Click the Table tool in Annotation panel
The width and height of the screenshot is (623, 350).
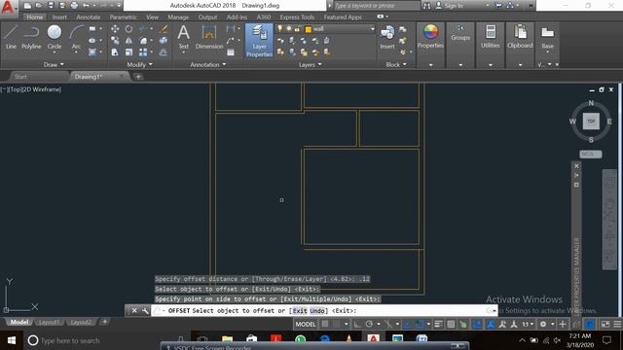pyautogui.click(x=231, y=52)
